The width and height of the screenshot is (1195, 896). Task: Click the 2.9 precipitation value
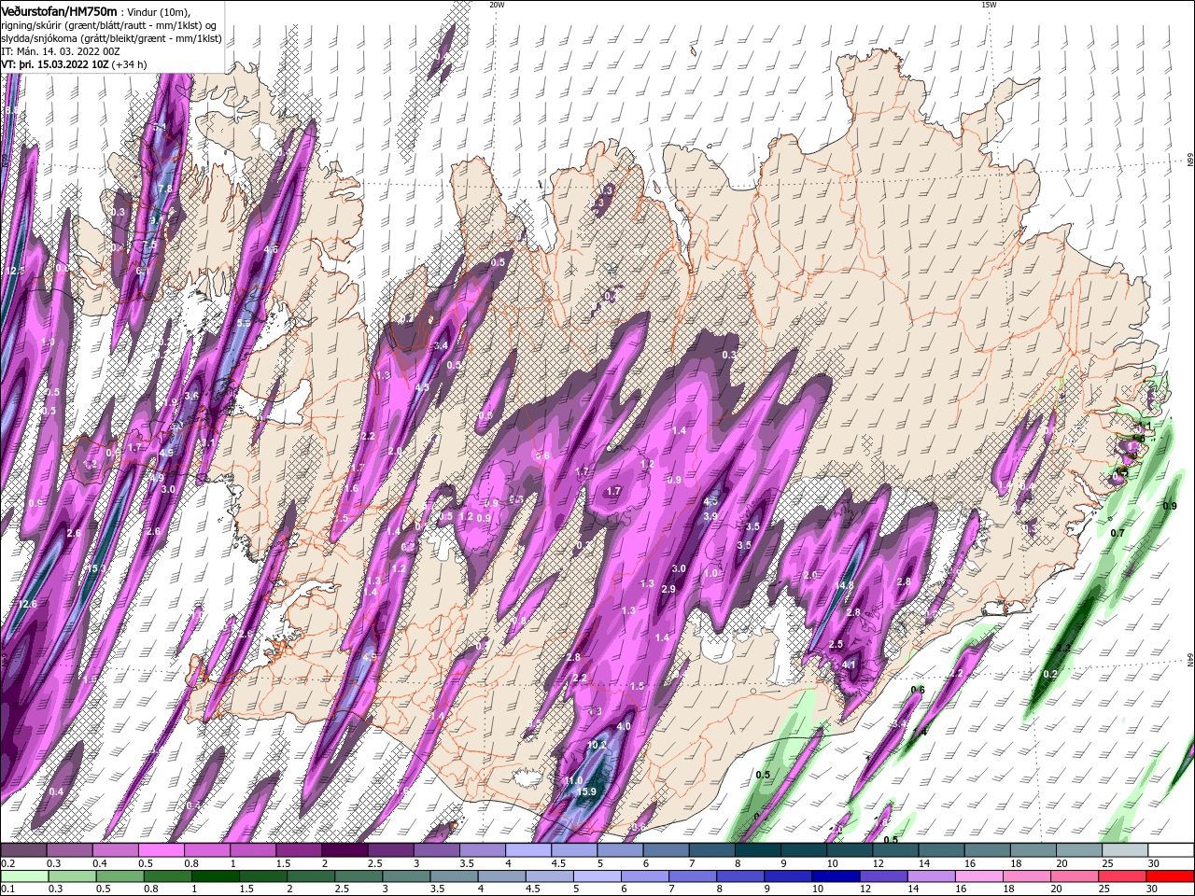point(668,589)
